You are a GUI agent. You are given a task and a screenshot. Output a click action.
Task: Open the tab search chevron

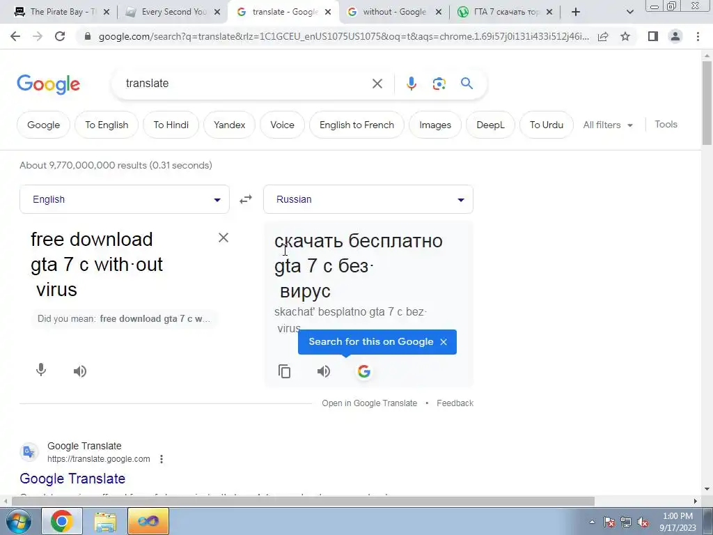click(x=629, y=12)
